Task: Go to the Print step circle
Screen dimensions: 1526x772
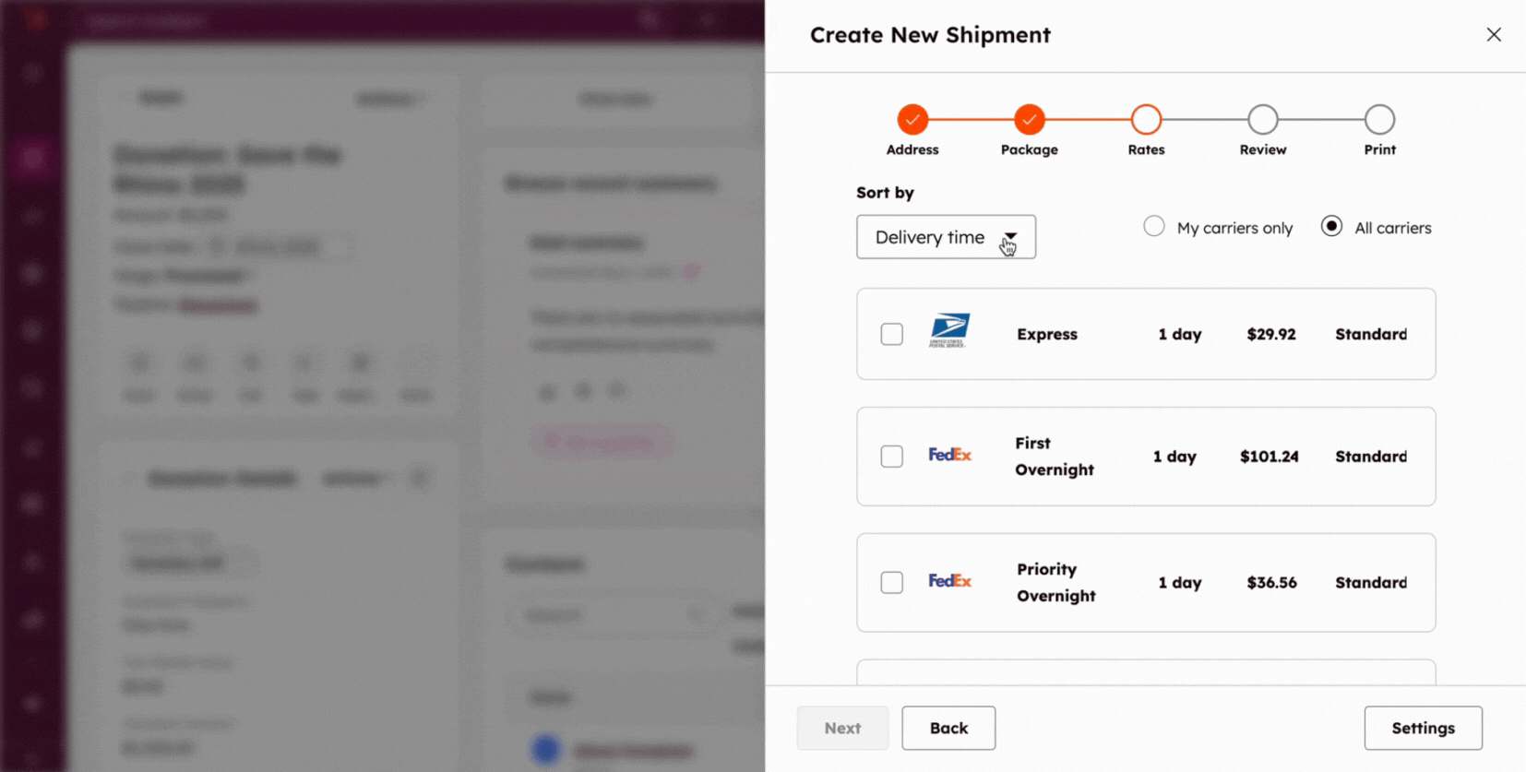Action: coord(1379,120)
